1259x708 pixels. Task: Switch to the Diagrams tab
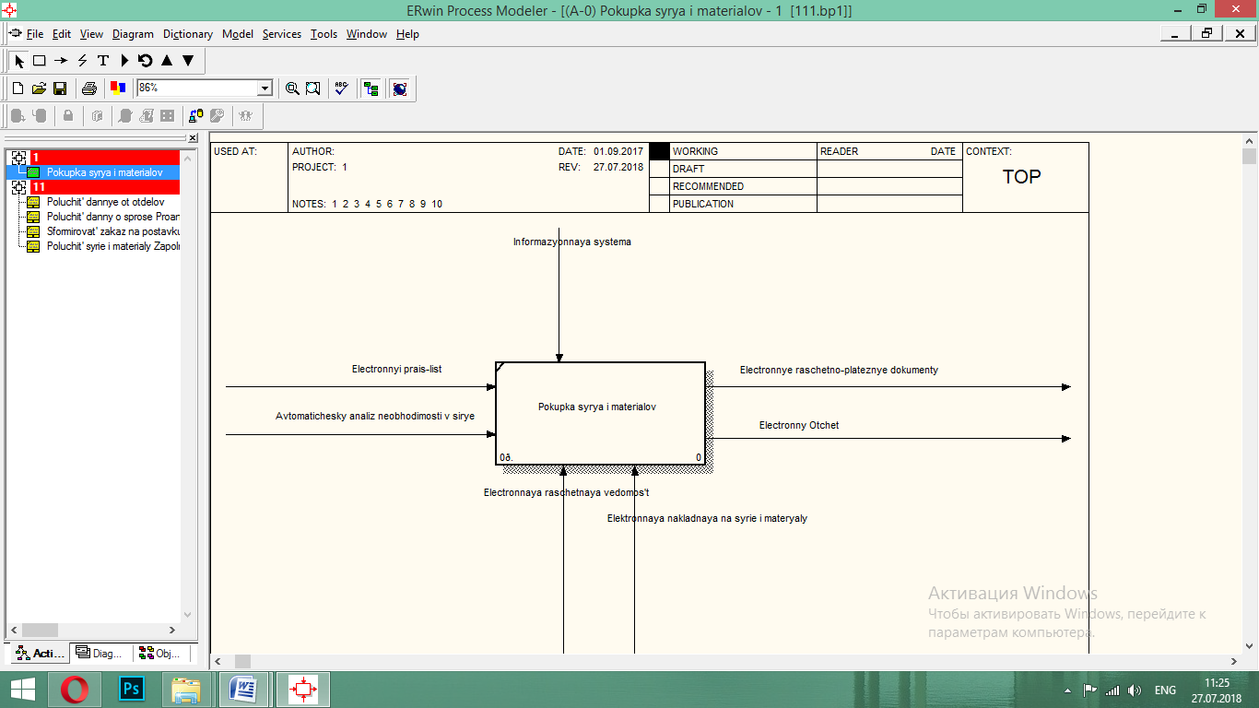pyautogui.click(x=100, y=653)
